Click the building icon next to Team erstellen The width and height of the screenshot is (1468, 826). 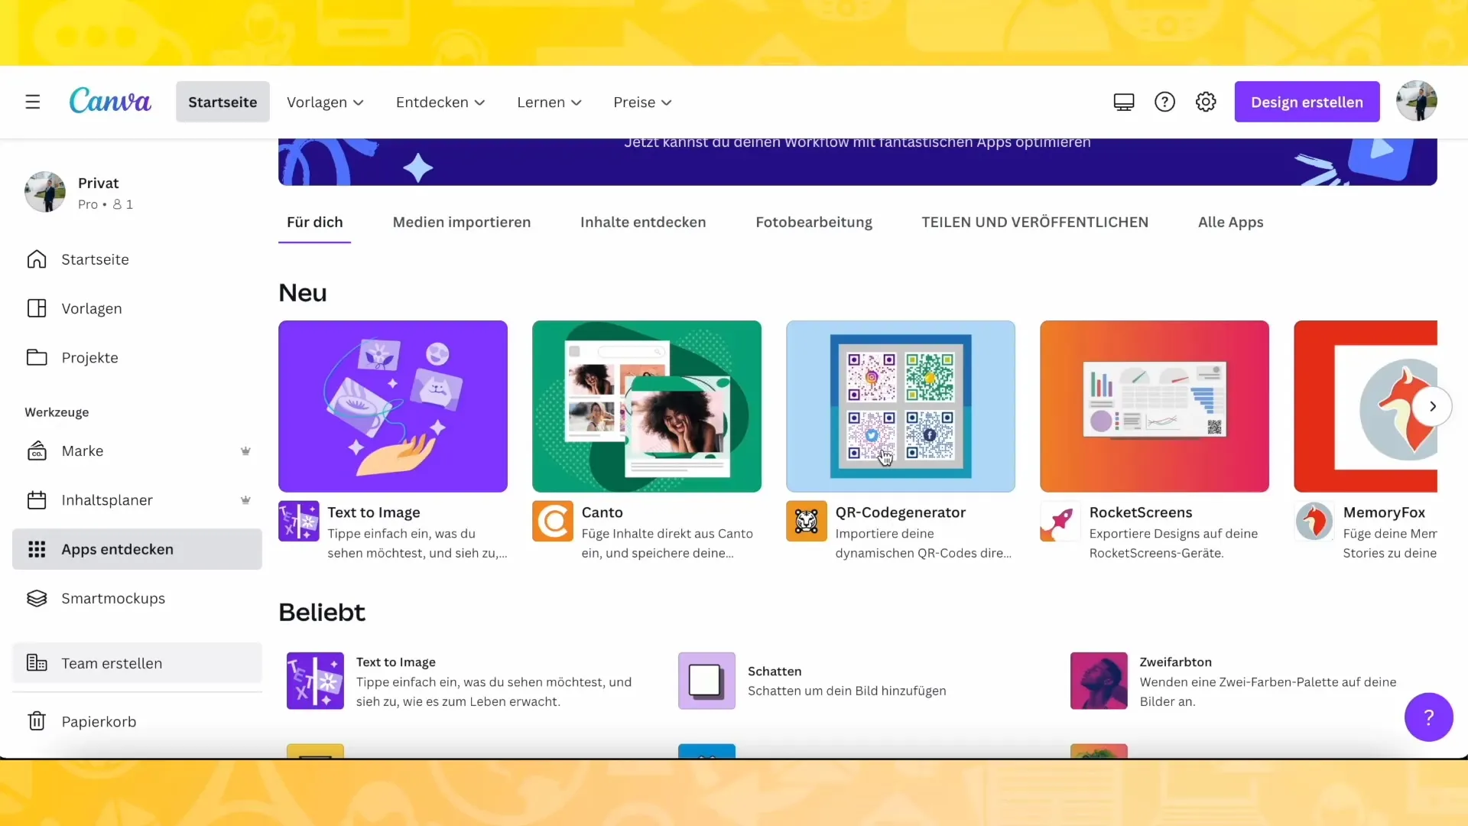[37, 663]
